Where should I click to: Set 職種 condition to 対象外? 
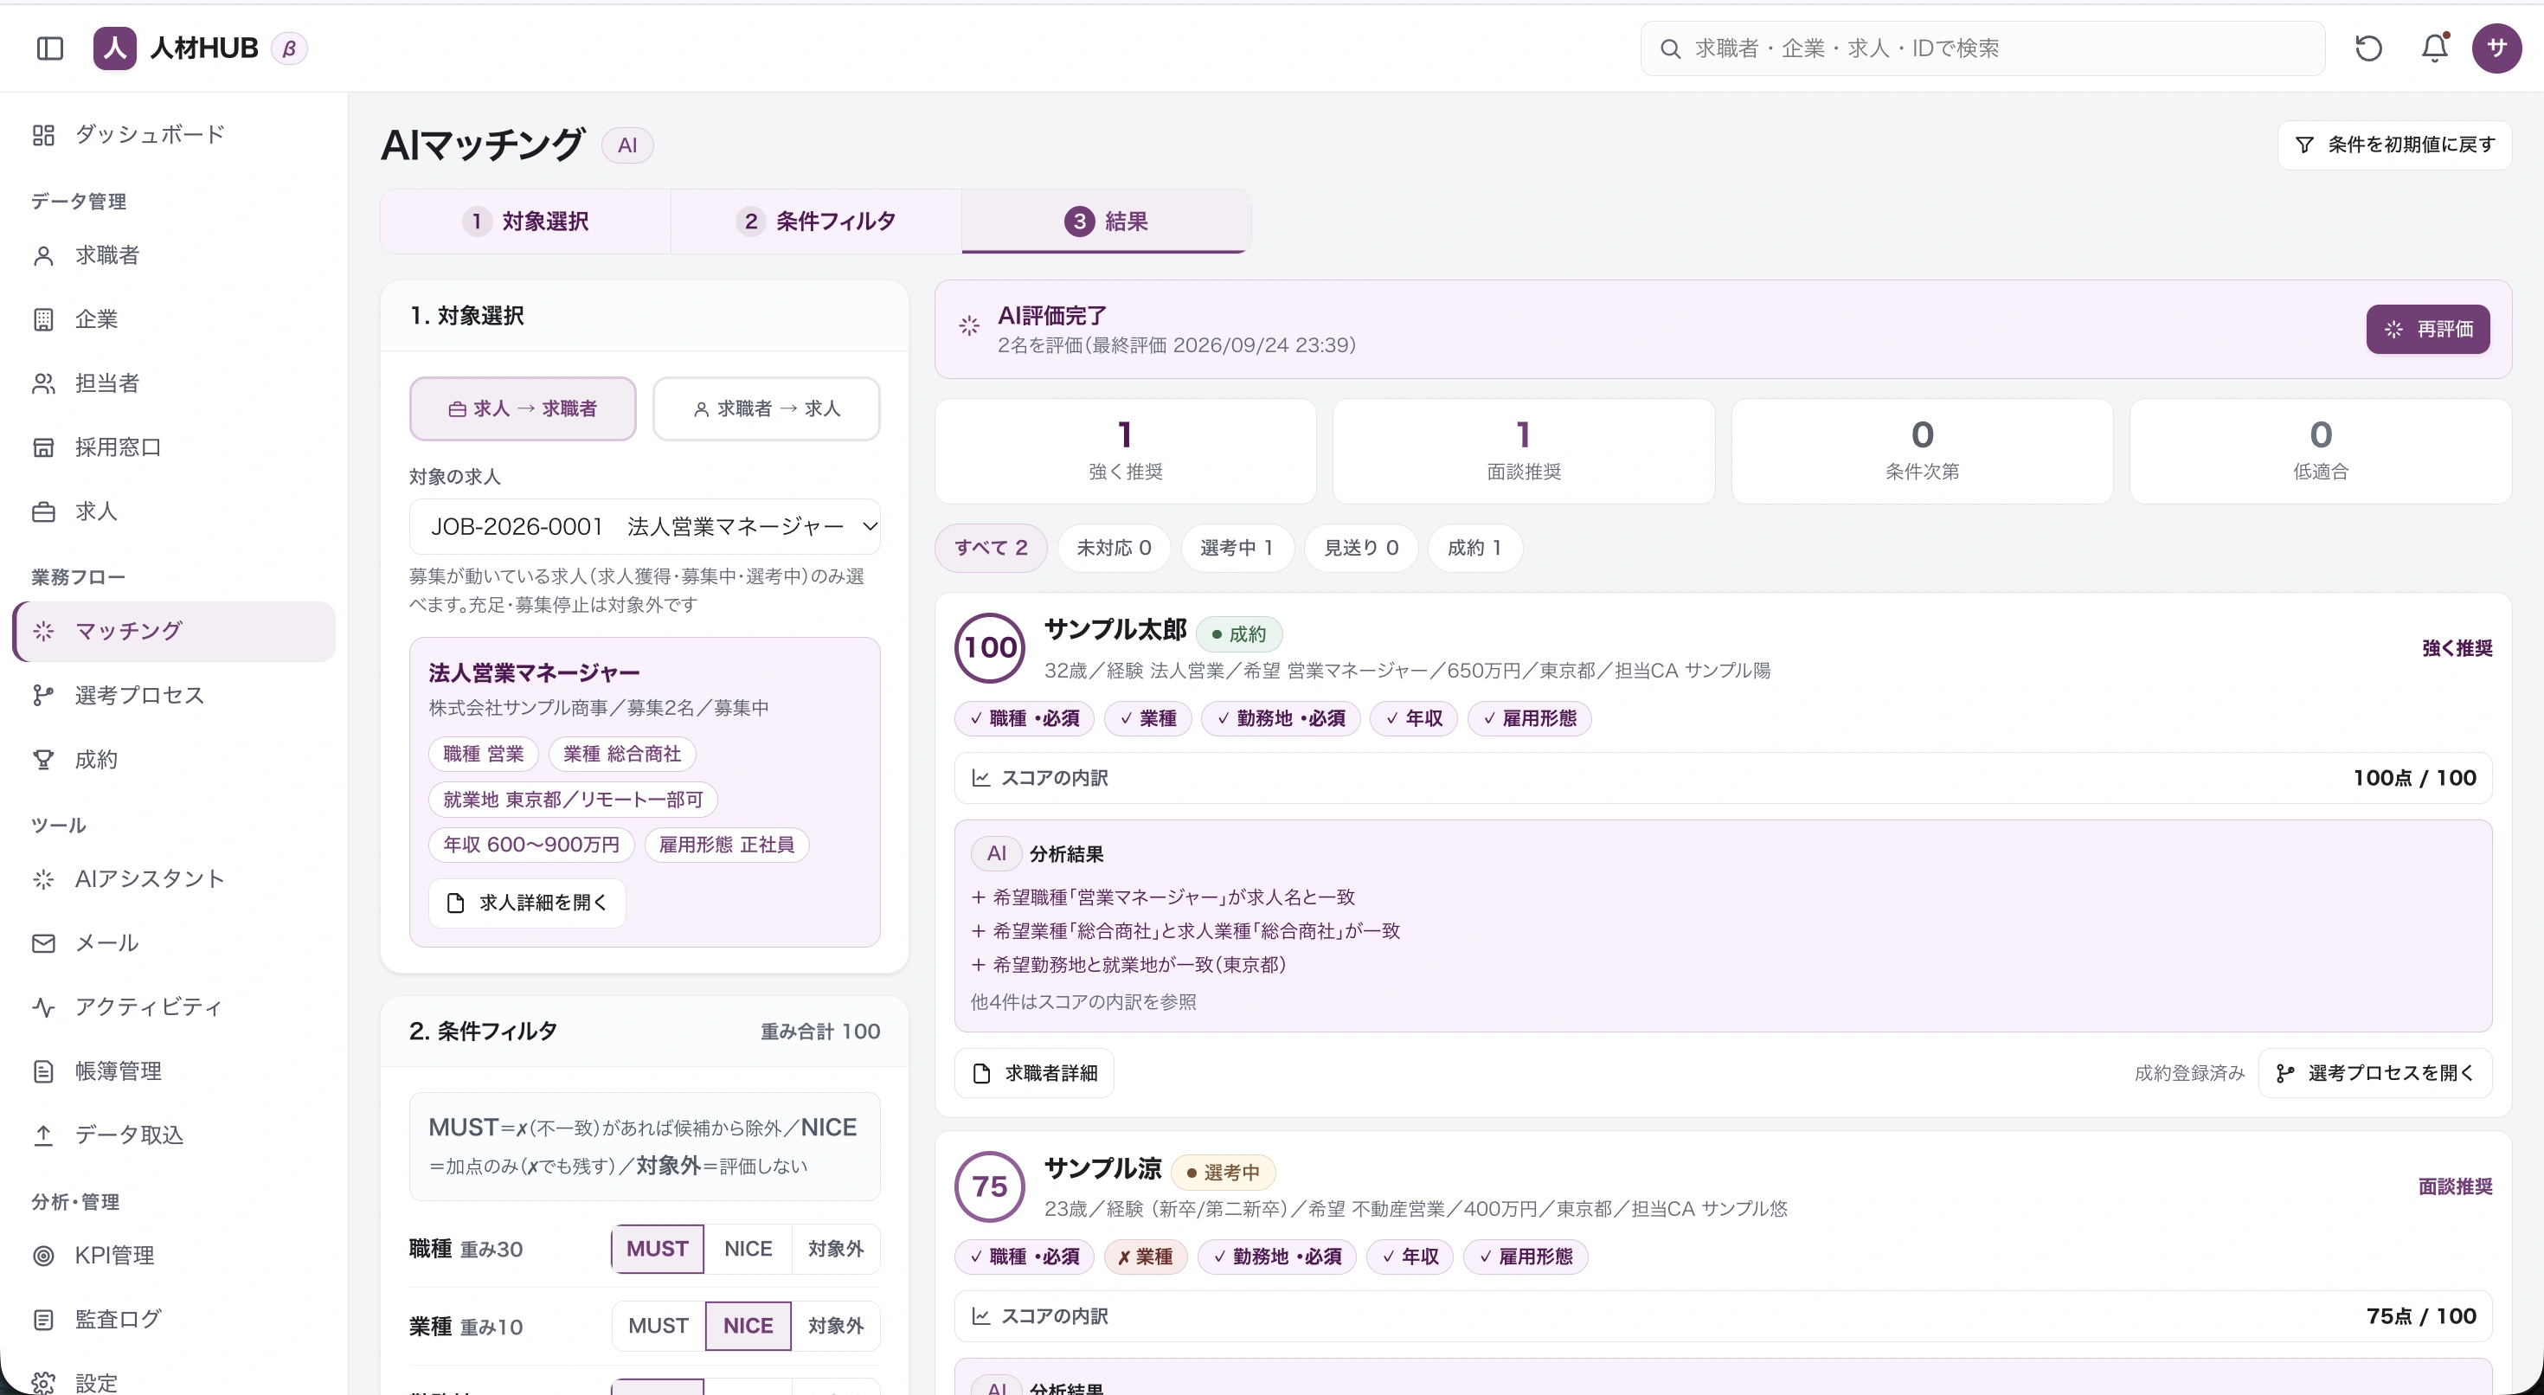click(836, 1249)
